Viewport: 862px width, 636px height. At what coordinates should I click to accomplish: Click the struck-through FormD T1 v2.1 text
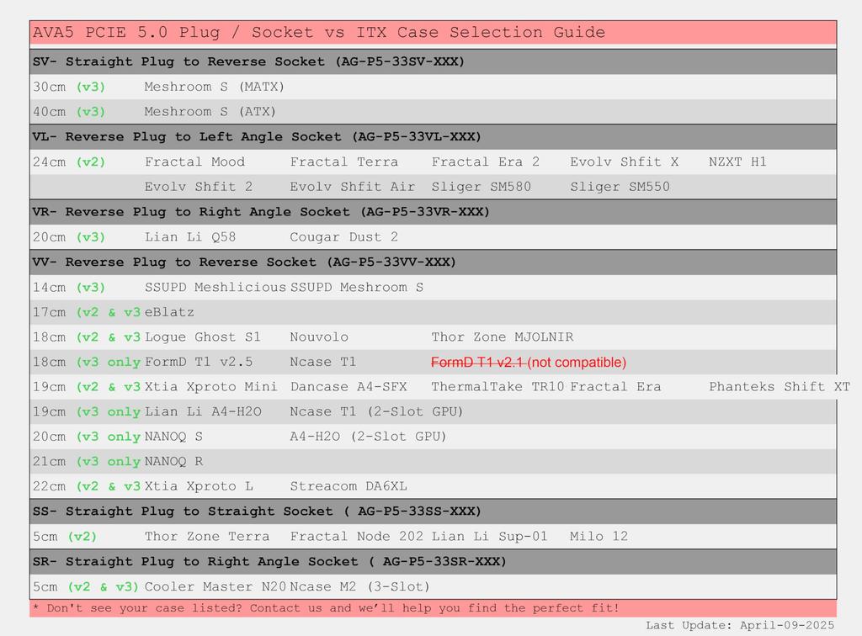[478, 362]
